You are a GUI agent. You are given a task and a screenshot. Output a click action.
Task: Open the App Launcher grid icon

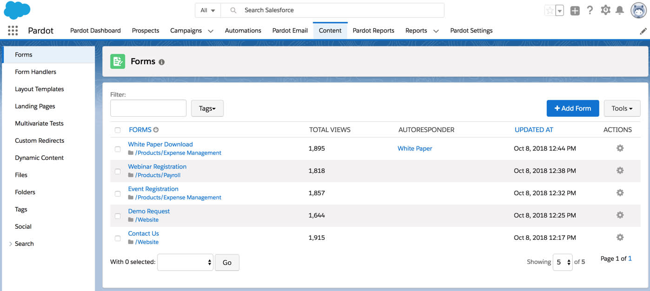(x=13, y=31)
